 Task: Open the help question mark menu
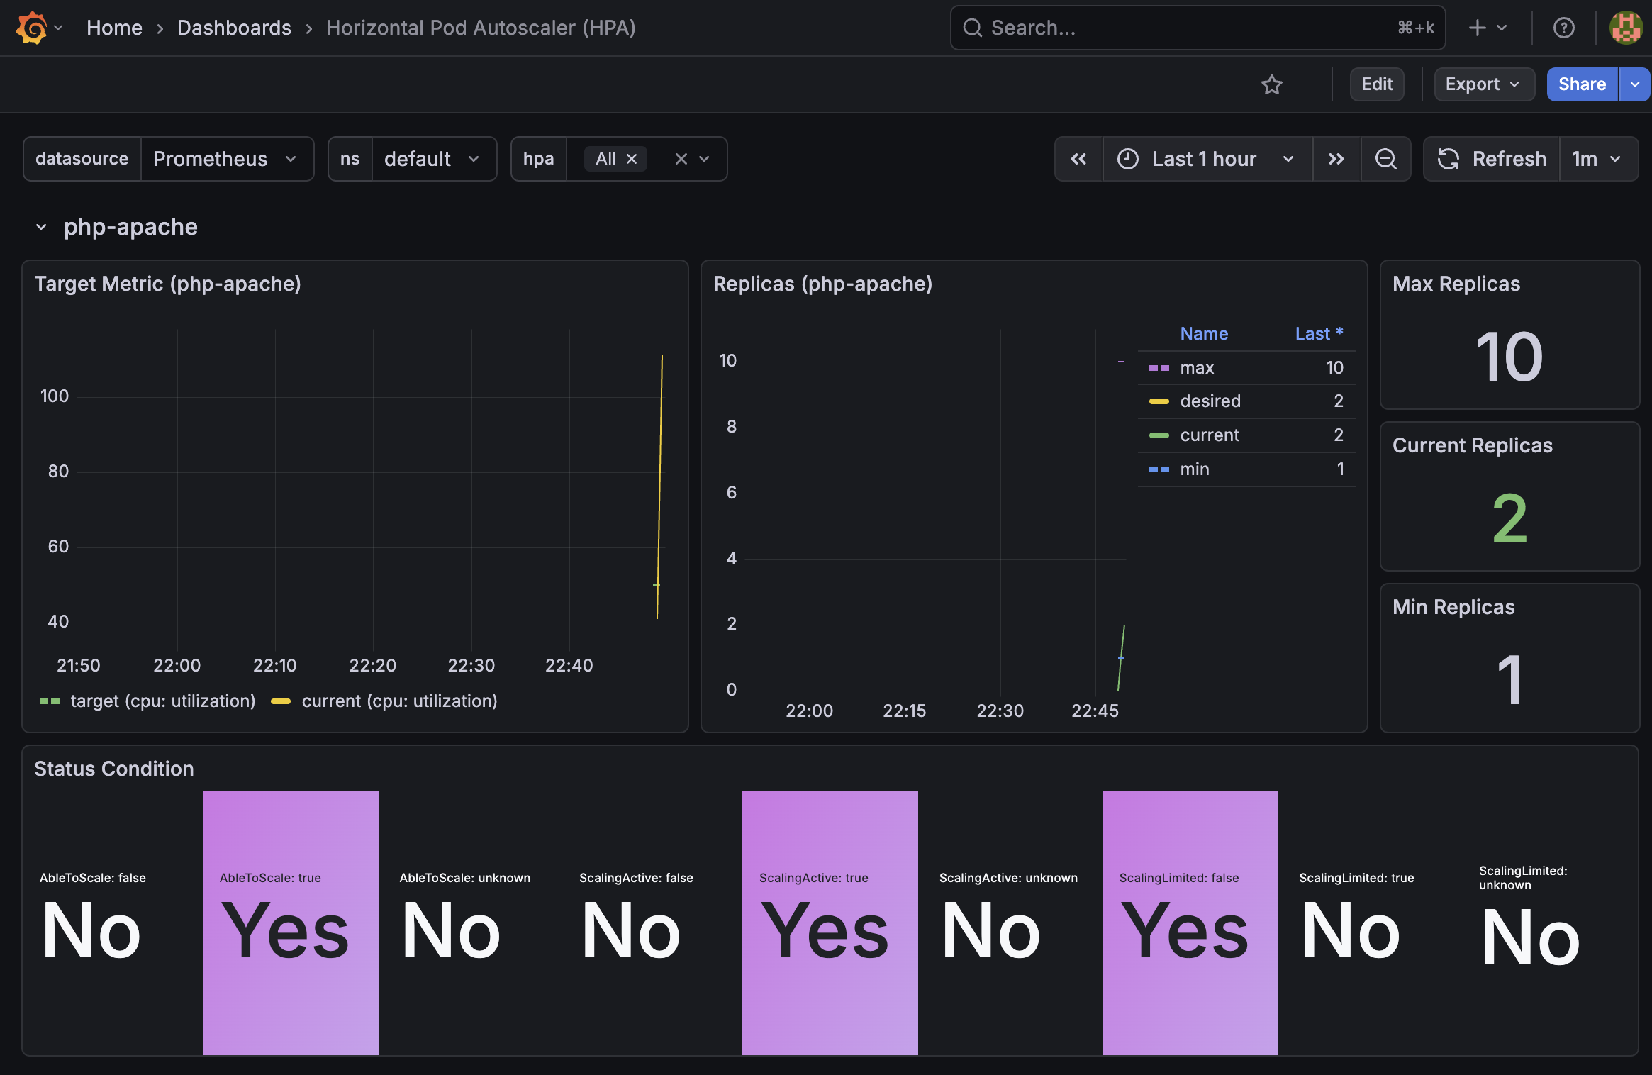coord(1563,28)
